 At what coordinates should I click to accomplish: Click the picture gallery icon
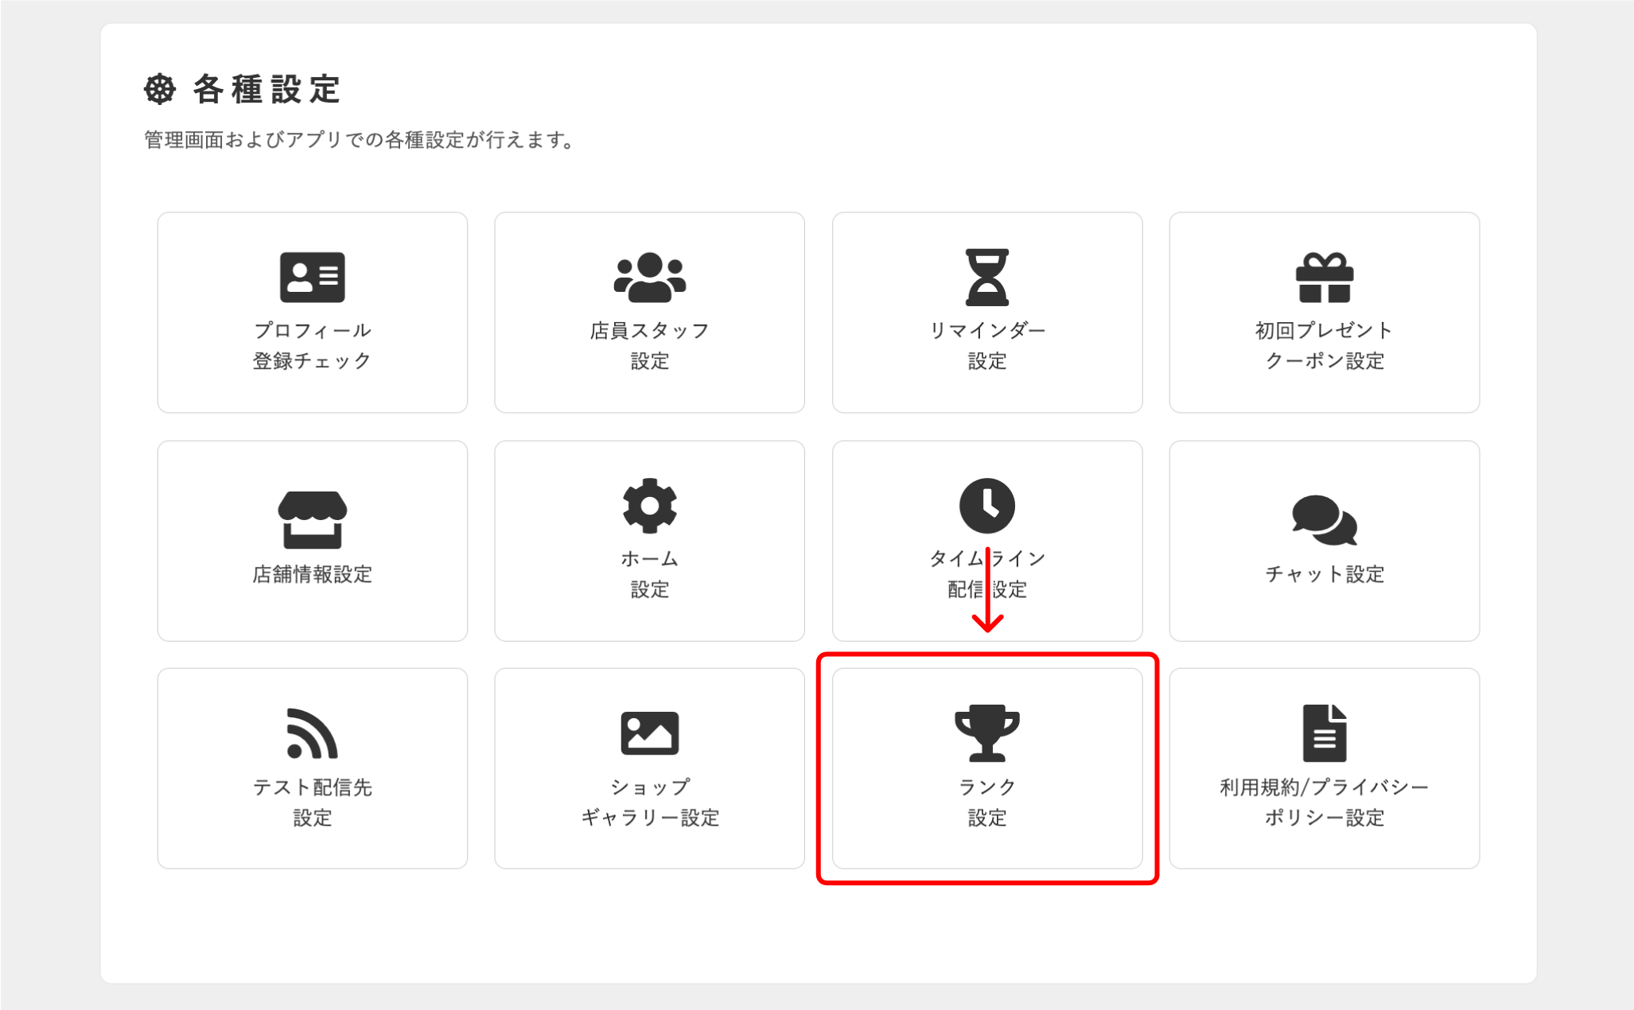click(649, 733)
